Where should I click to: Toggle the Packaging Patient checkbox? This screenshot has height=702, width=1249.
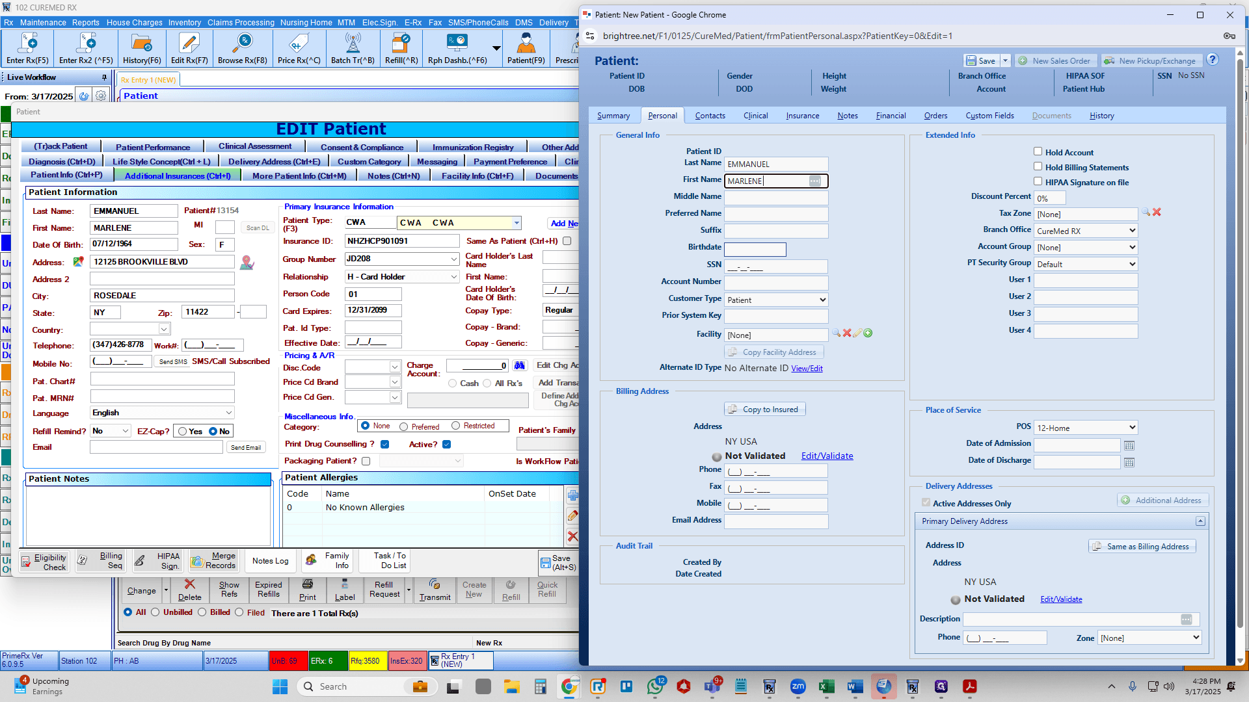[x=366, y=461]
